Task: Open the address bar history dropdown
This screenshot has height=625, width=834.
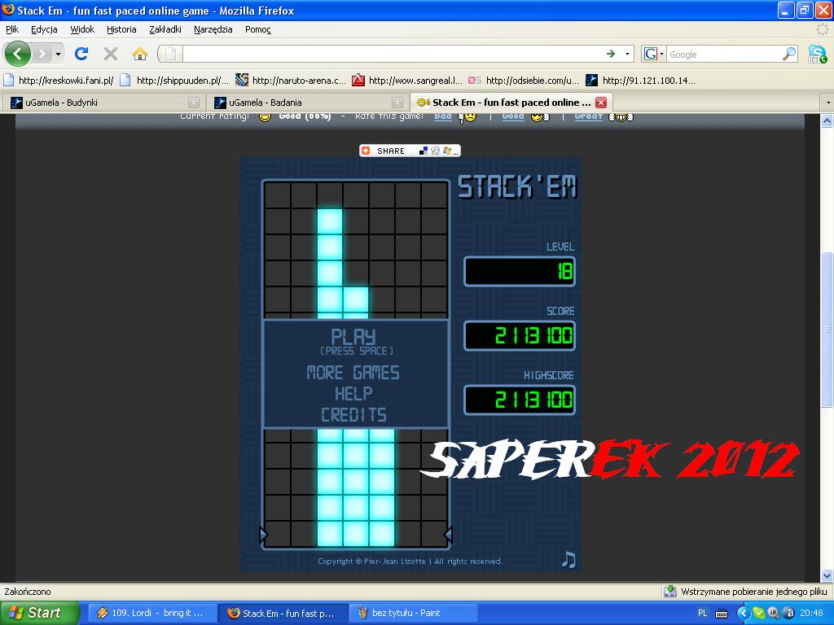Action: pos(627,54)
